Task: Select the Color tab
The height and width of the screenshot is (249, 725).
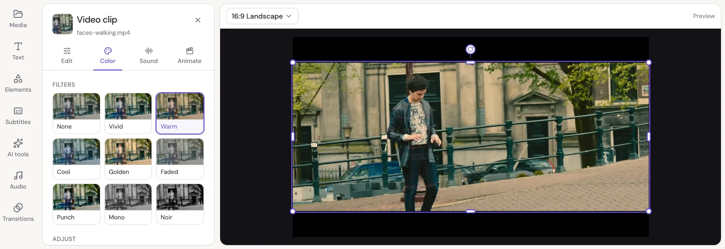Action: click(108, 55)
